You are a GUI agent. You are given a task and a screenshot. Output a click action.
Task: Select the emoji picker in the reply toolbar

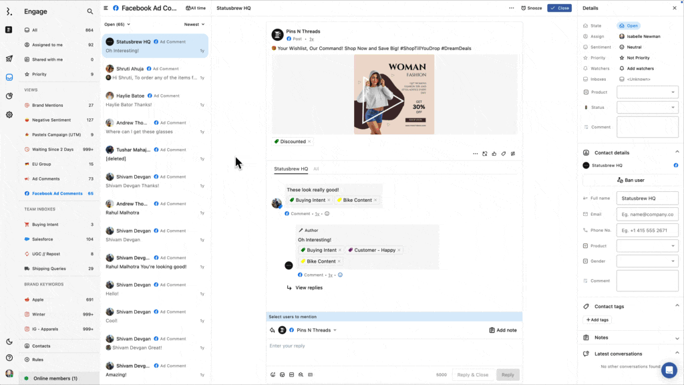coord(273,374)
